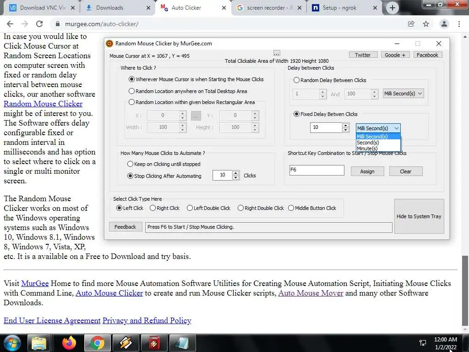The width and height of the screenshot is (469, 352).
Task: Click the Assign shortcut button
Action: click(x=367, y=171)
